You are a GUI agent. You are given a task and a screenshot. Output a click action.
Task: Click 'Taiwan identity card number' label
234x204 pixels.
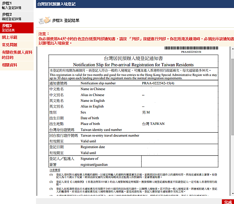pos(101,130)
